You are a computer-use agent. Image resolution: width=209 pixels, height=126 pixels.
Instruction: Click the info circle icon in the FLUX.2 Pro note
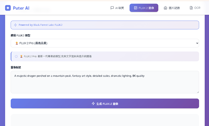16,56
